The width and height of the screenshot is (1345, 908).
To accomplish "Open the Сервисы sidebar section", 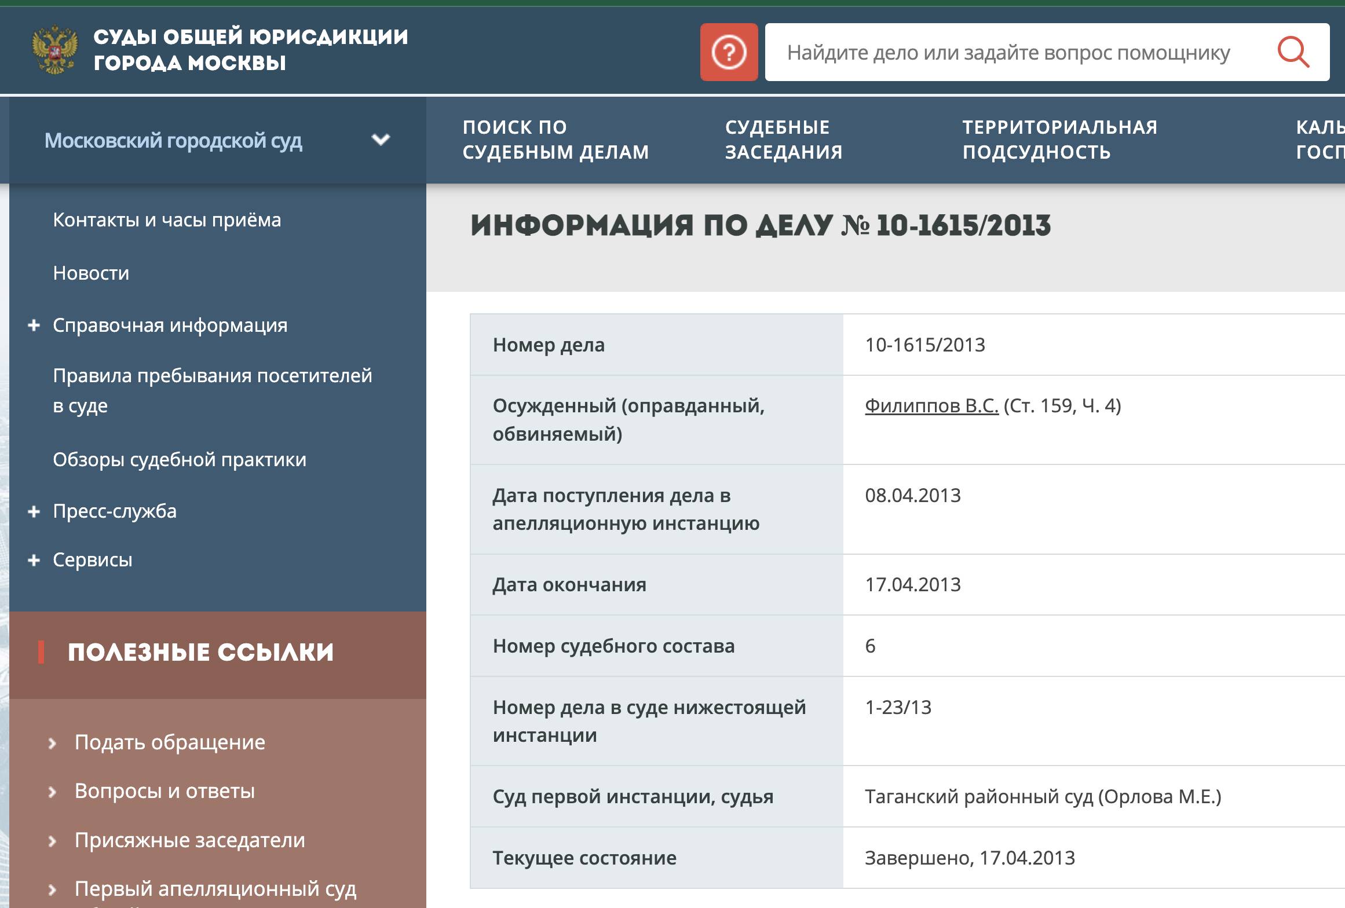I will point(93,560).
